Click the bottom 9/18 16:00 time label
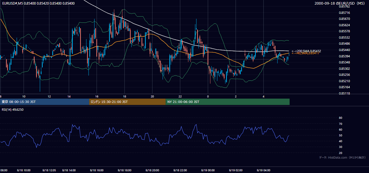The width and height of the screenshot is (369, 173). pos(97,170)
